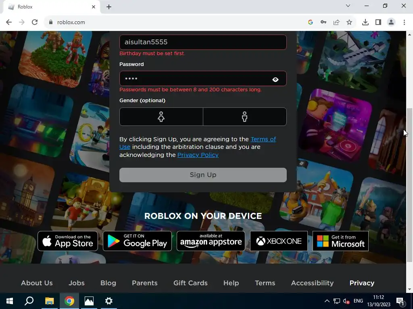Open the Windows Start menu
Viewport: 413px width, 309px height.
(10, 301)
